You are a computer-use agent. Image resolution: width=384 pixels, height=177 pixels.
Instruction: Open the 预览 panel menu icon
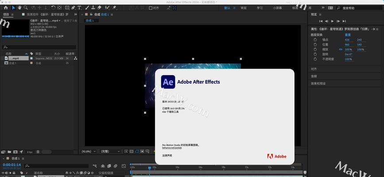pos(320,15)
